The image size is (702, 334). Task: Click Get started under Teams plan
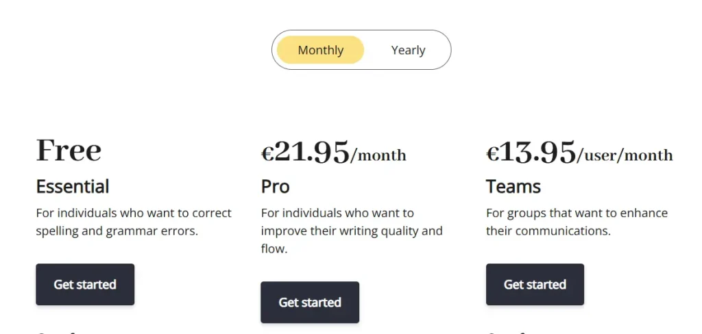[x=535, y=284]
